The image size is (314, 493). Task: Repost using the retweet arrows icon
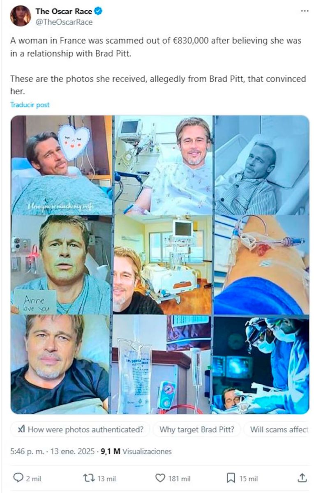pyautogui.click(x=88, y=478)
